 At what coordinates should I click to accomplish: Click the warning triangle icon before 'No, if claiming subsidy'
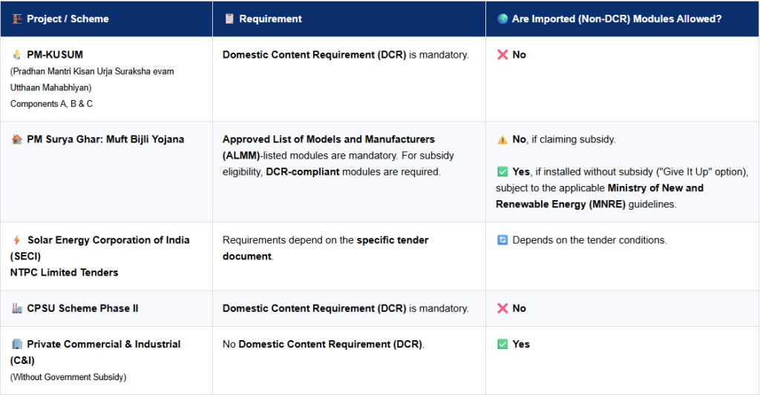click(502, 140)
